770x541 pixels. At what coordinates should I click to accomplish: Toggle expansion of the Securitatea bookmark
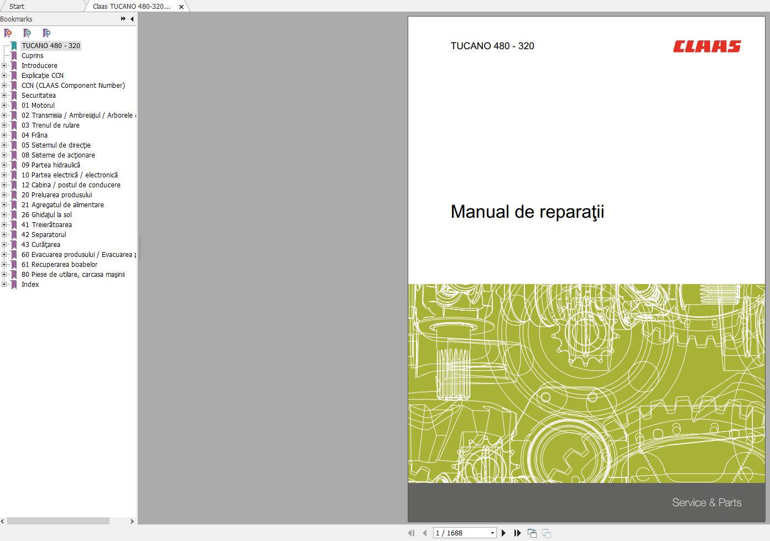pyautogui.click(x=5, y=95)
